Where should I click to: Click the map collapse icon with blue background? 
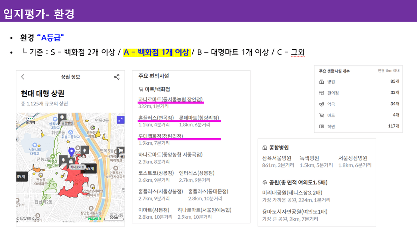click(120, 120)
